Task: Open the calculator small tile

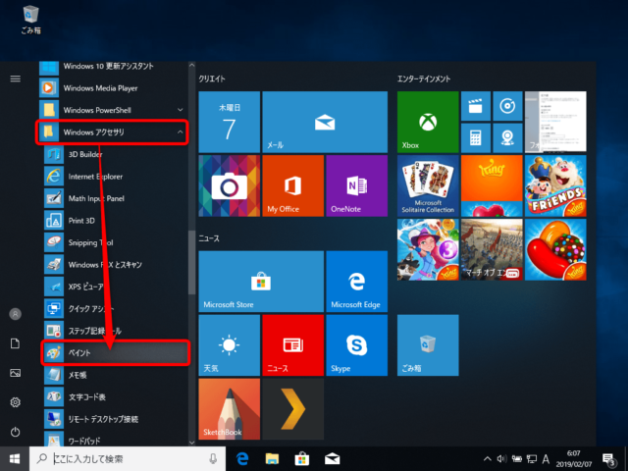Action: 475,137
